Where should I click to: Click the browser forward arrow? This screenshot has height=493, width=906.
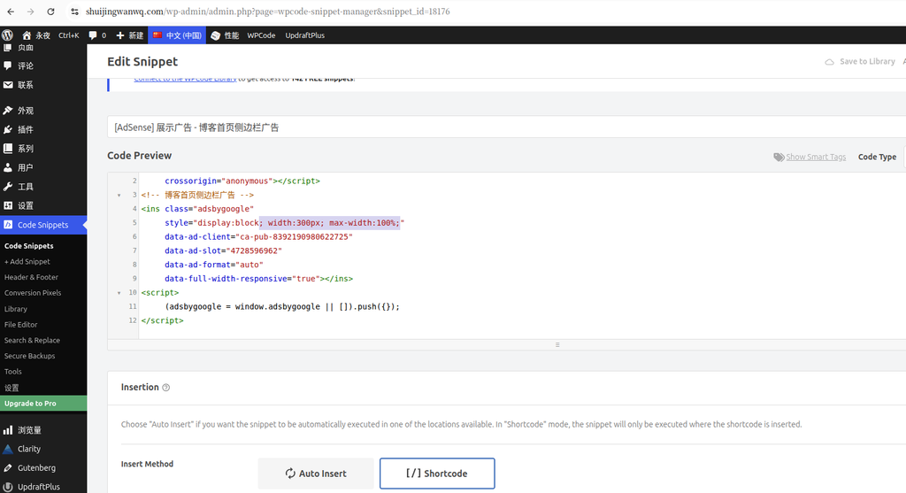tap(31, 12)
